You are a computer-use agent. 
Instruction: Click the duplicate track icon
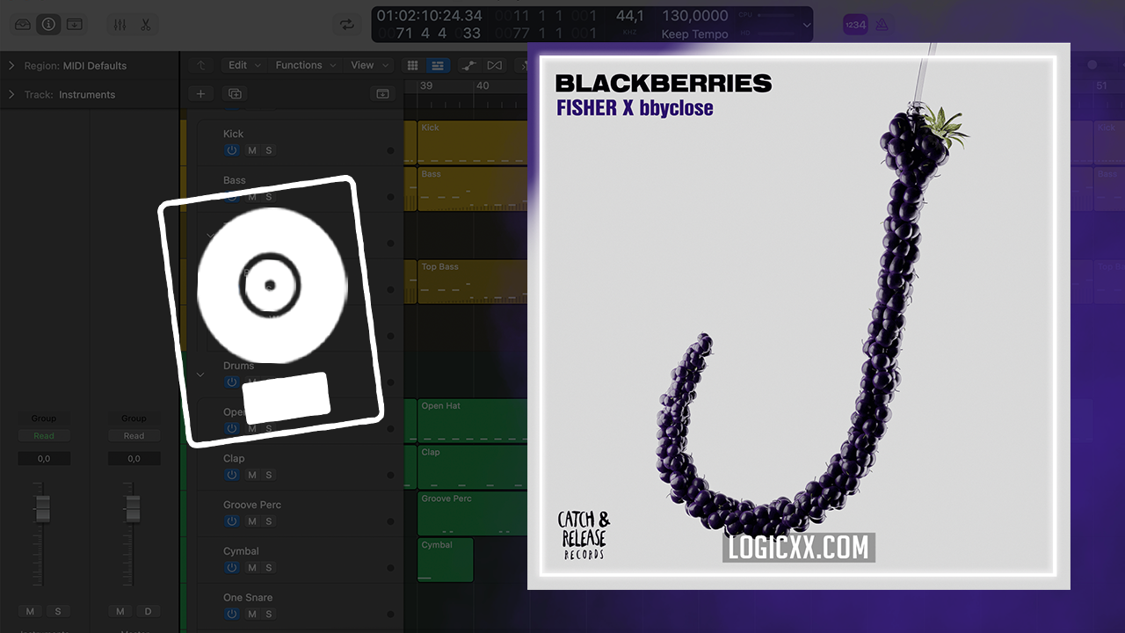[235, 93]
